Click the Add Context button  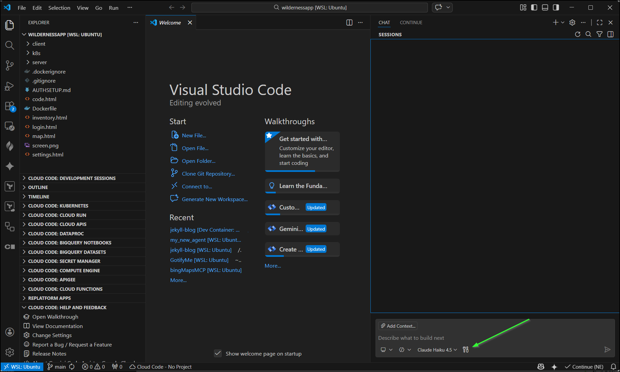[398, 326]
